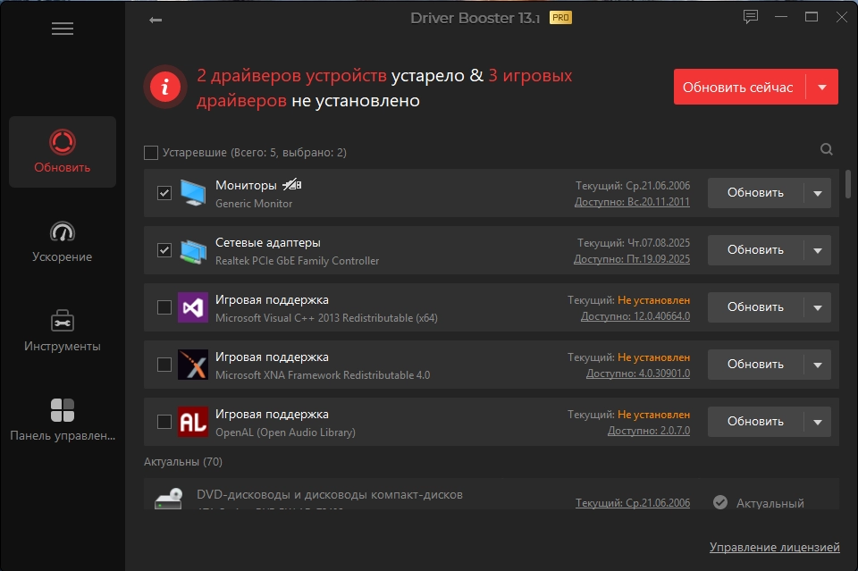Screen dimensions: 858x571
Task: Click the Realtek network adapter icon
Action: tap(193, 250)
